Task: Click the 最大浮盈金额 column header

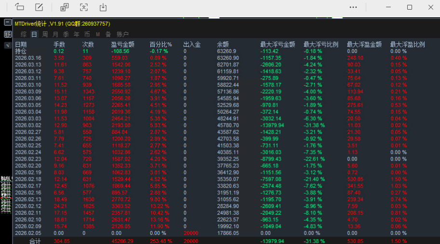Action: (364, 44)
